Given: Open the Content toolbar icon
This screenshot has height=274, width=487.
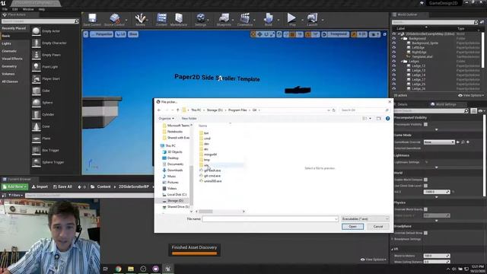Looking at the screenshot, I should pos(161,18).
